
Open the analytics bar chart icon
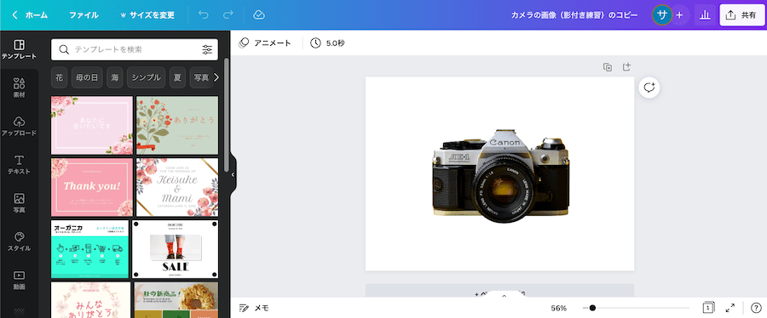tap(705, 15)
